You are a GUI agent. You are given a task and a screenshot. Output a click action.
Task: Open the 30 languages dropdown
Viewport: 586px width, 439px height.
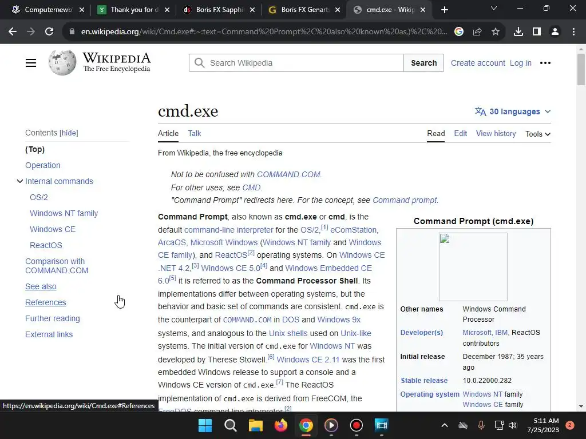(x=513, y=111)
